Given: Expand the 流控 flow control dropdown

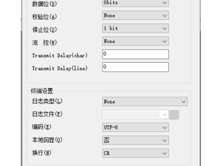Looking at the screenshot, I should pos(135,41).
